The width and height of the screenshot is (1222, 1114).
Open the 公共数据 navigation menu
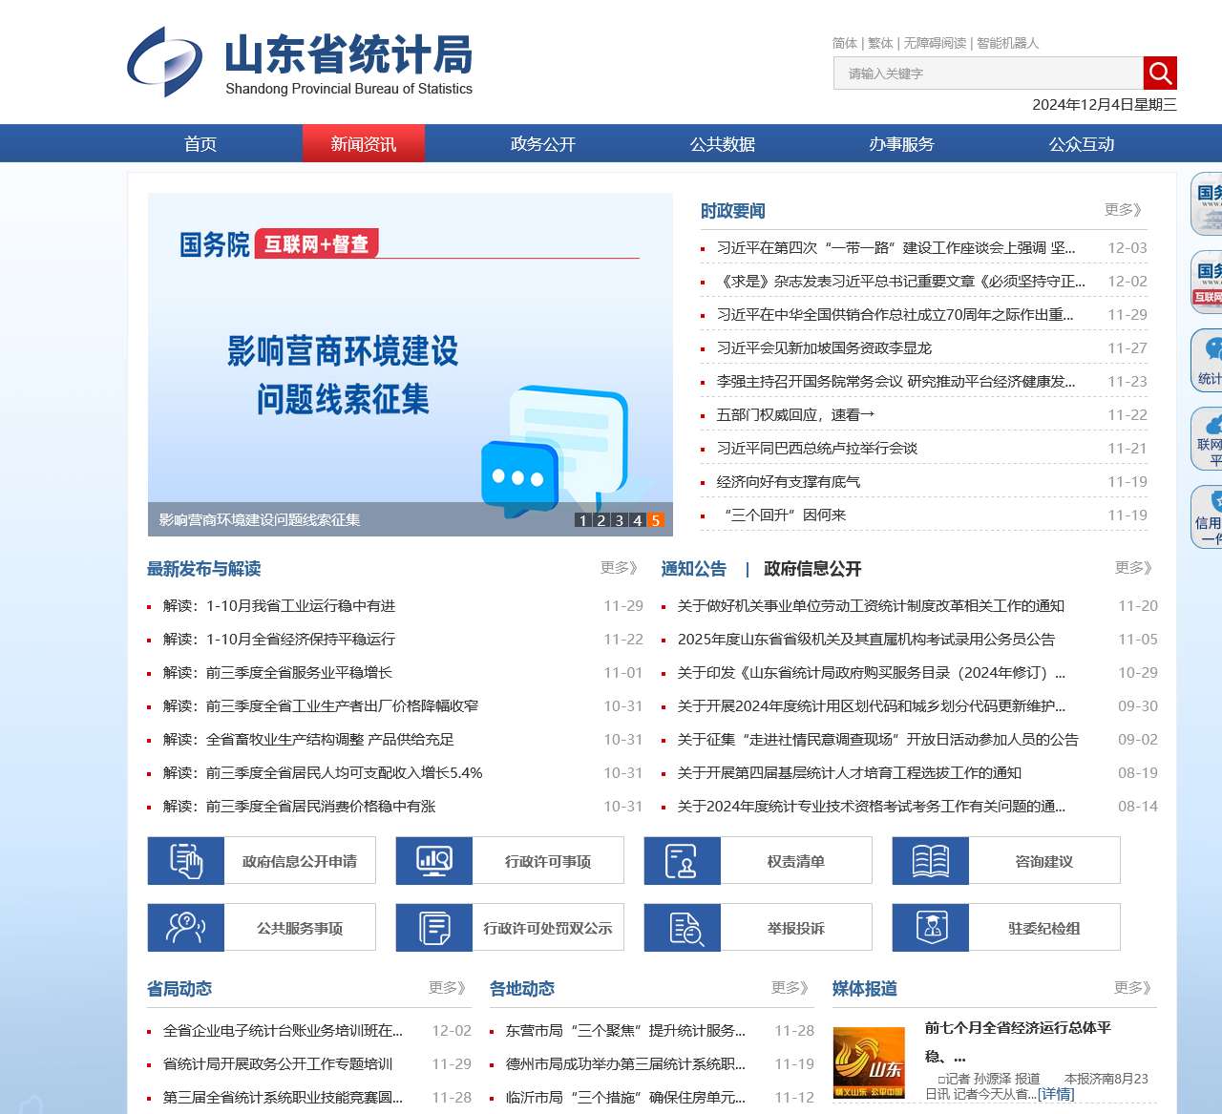[x=723, y=144]
